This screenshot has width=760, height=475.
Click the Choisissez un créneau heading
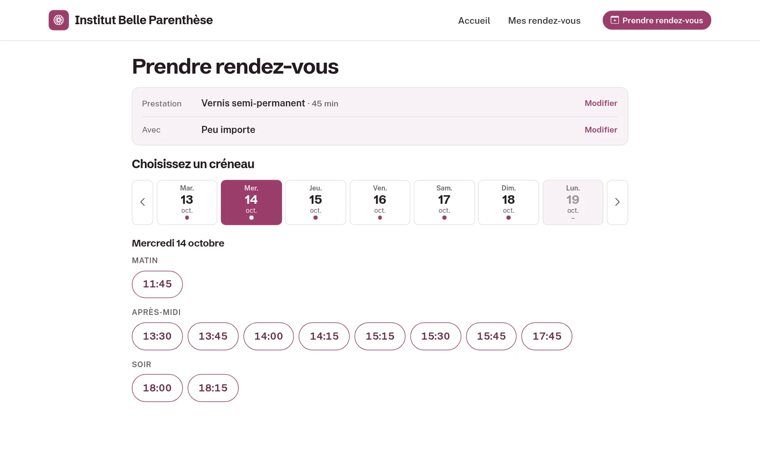[x=193, y=164]
